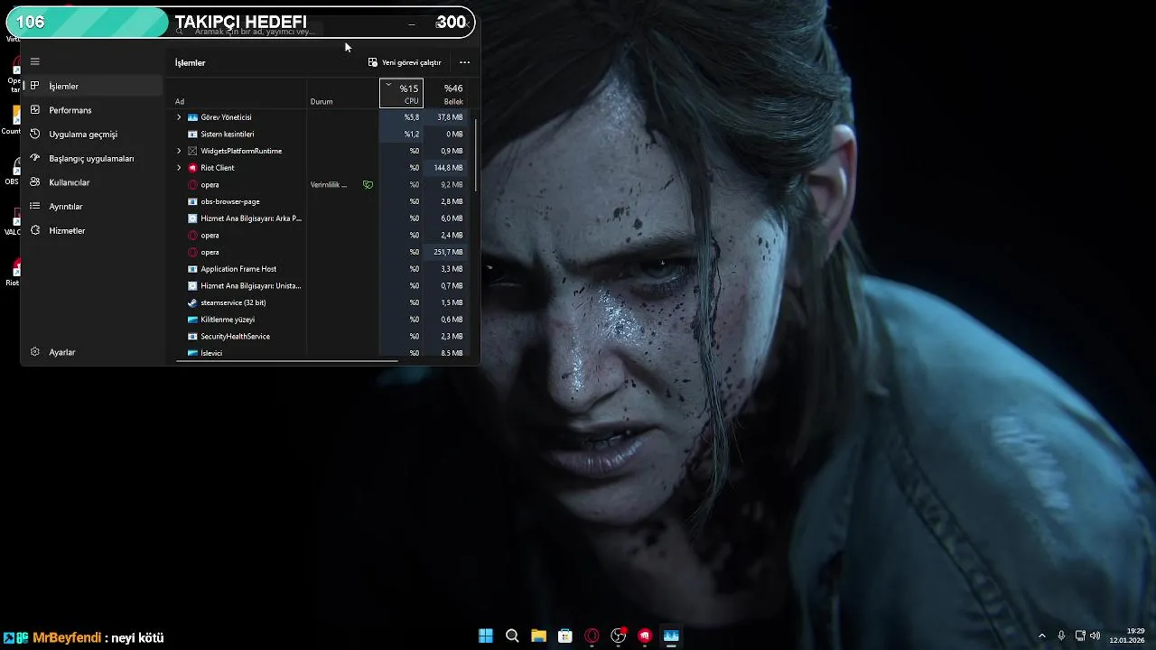
Task: Select the İşlevici process row
Action: tap(321, 353)
